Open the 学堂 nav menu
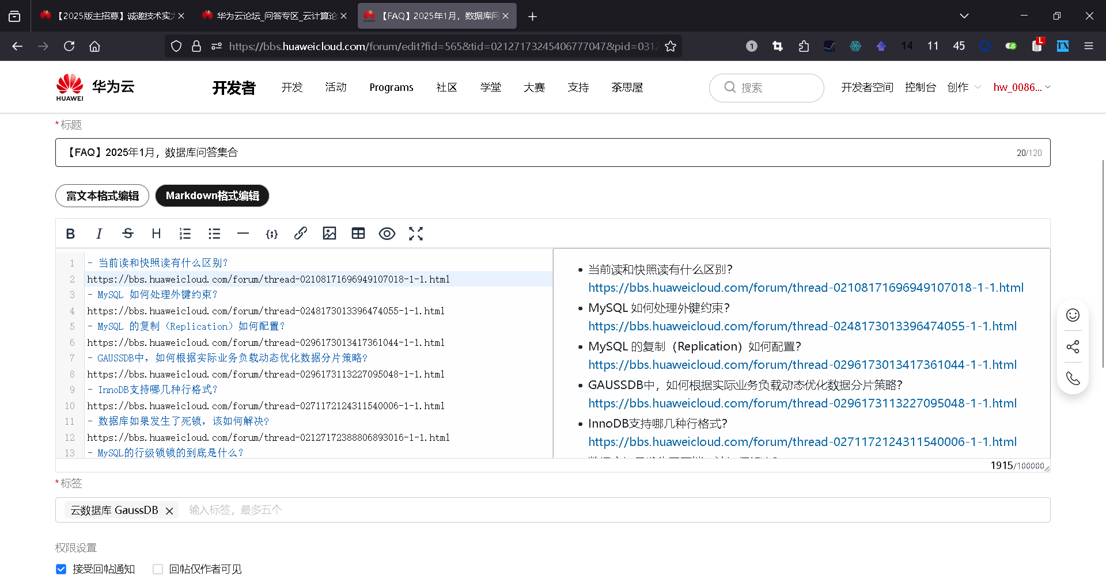Screen dimensions: 1106x587 [x=490, y=87]
